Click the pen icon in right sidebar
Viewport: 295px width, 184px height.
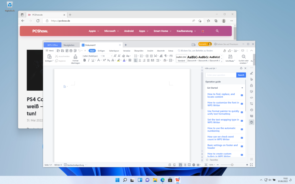(252, 73)
